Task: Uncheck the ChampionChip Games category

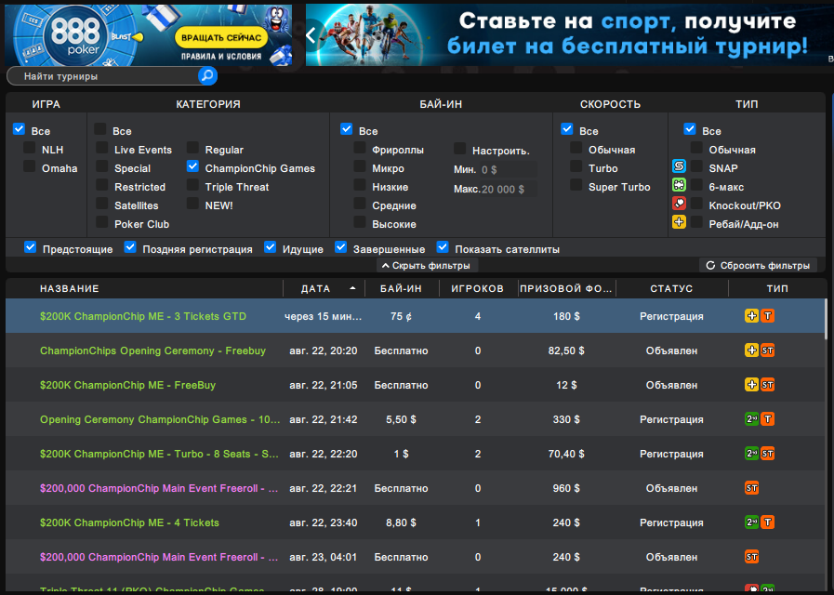Action: [193, 166]
